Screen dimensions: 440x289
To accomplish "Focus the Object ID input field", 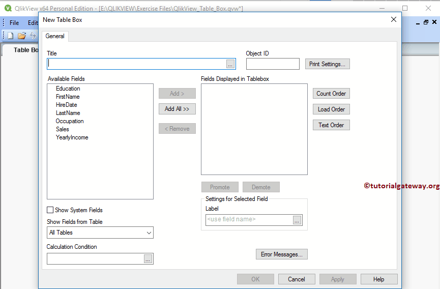I will pyautogui.click(x=273, y=64).
